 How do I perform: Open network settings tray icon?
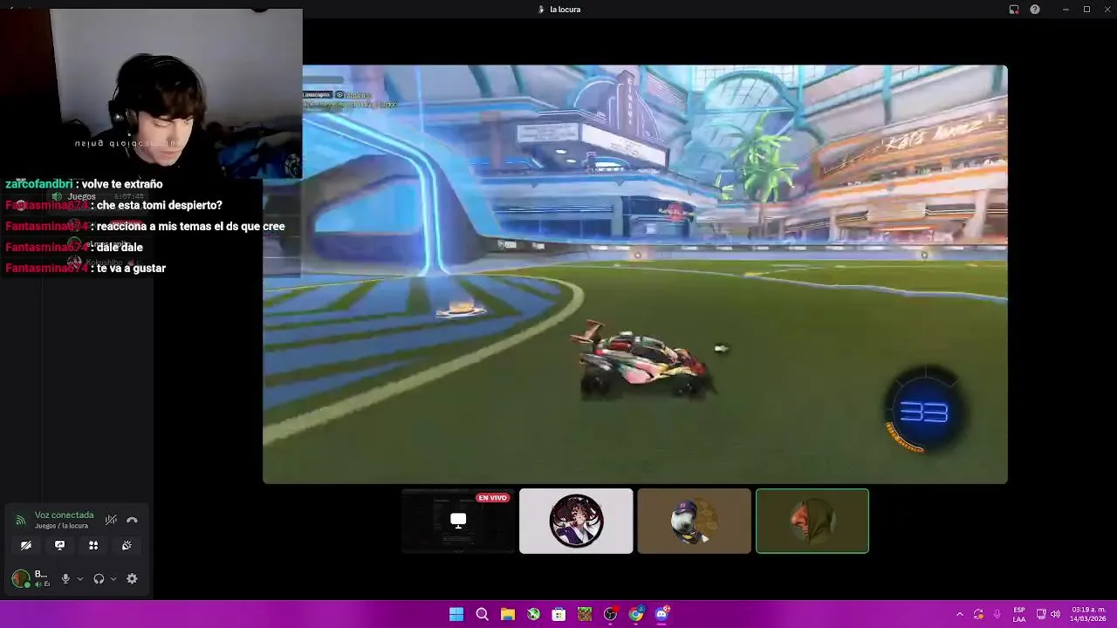tap(1041, 614)
